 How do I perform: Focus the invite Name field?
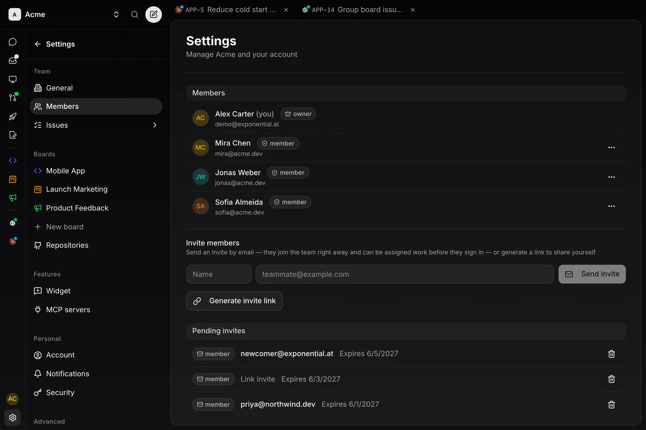click(219, 274)
